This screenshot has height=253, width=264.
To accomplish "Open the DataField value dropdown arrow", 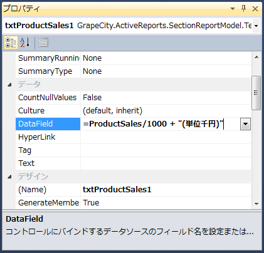I will coord(245,124).
